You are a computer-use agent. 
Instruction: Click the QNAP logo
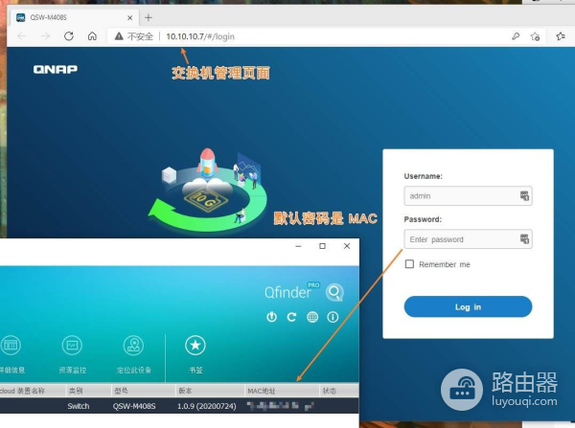56,69
